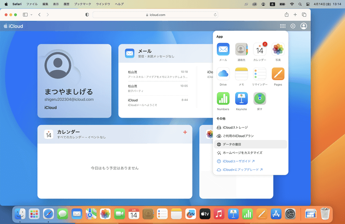Open the Notes app in launcher
345x224 pixels.
(241, 74)
